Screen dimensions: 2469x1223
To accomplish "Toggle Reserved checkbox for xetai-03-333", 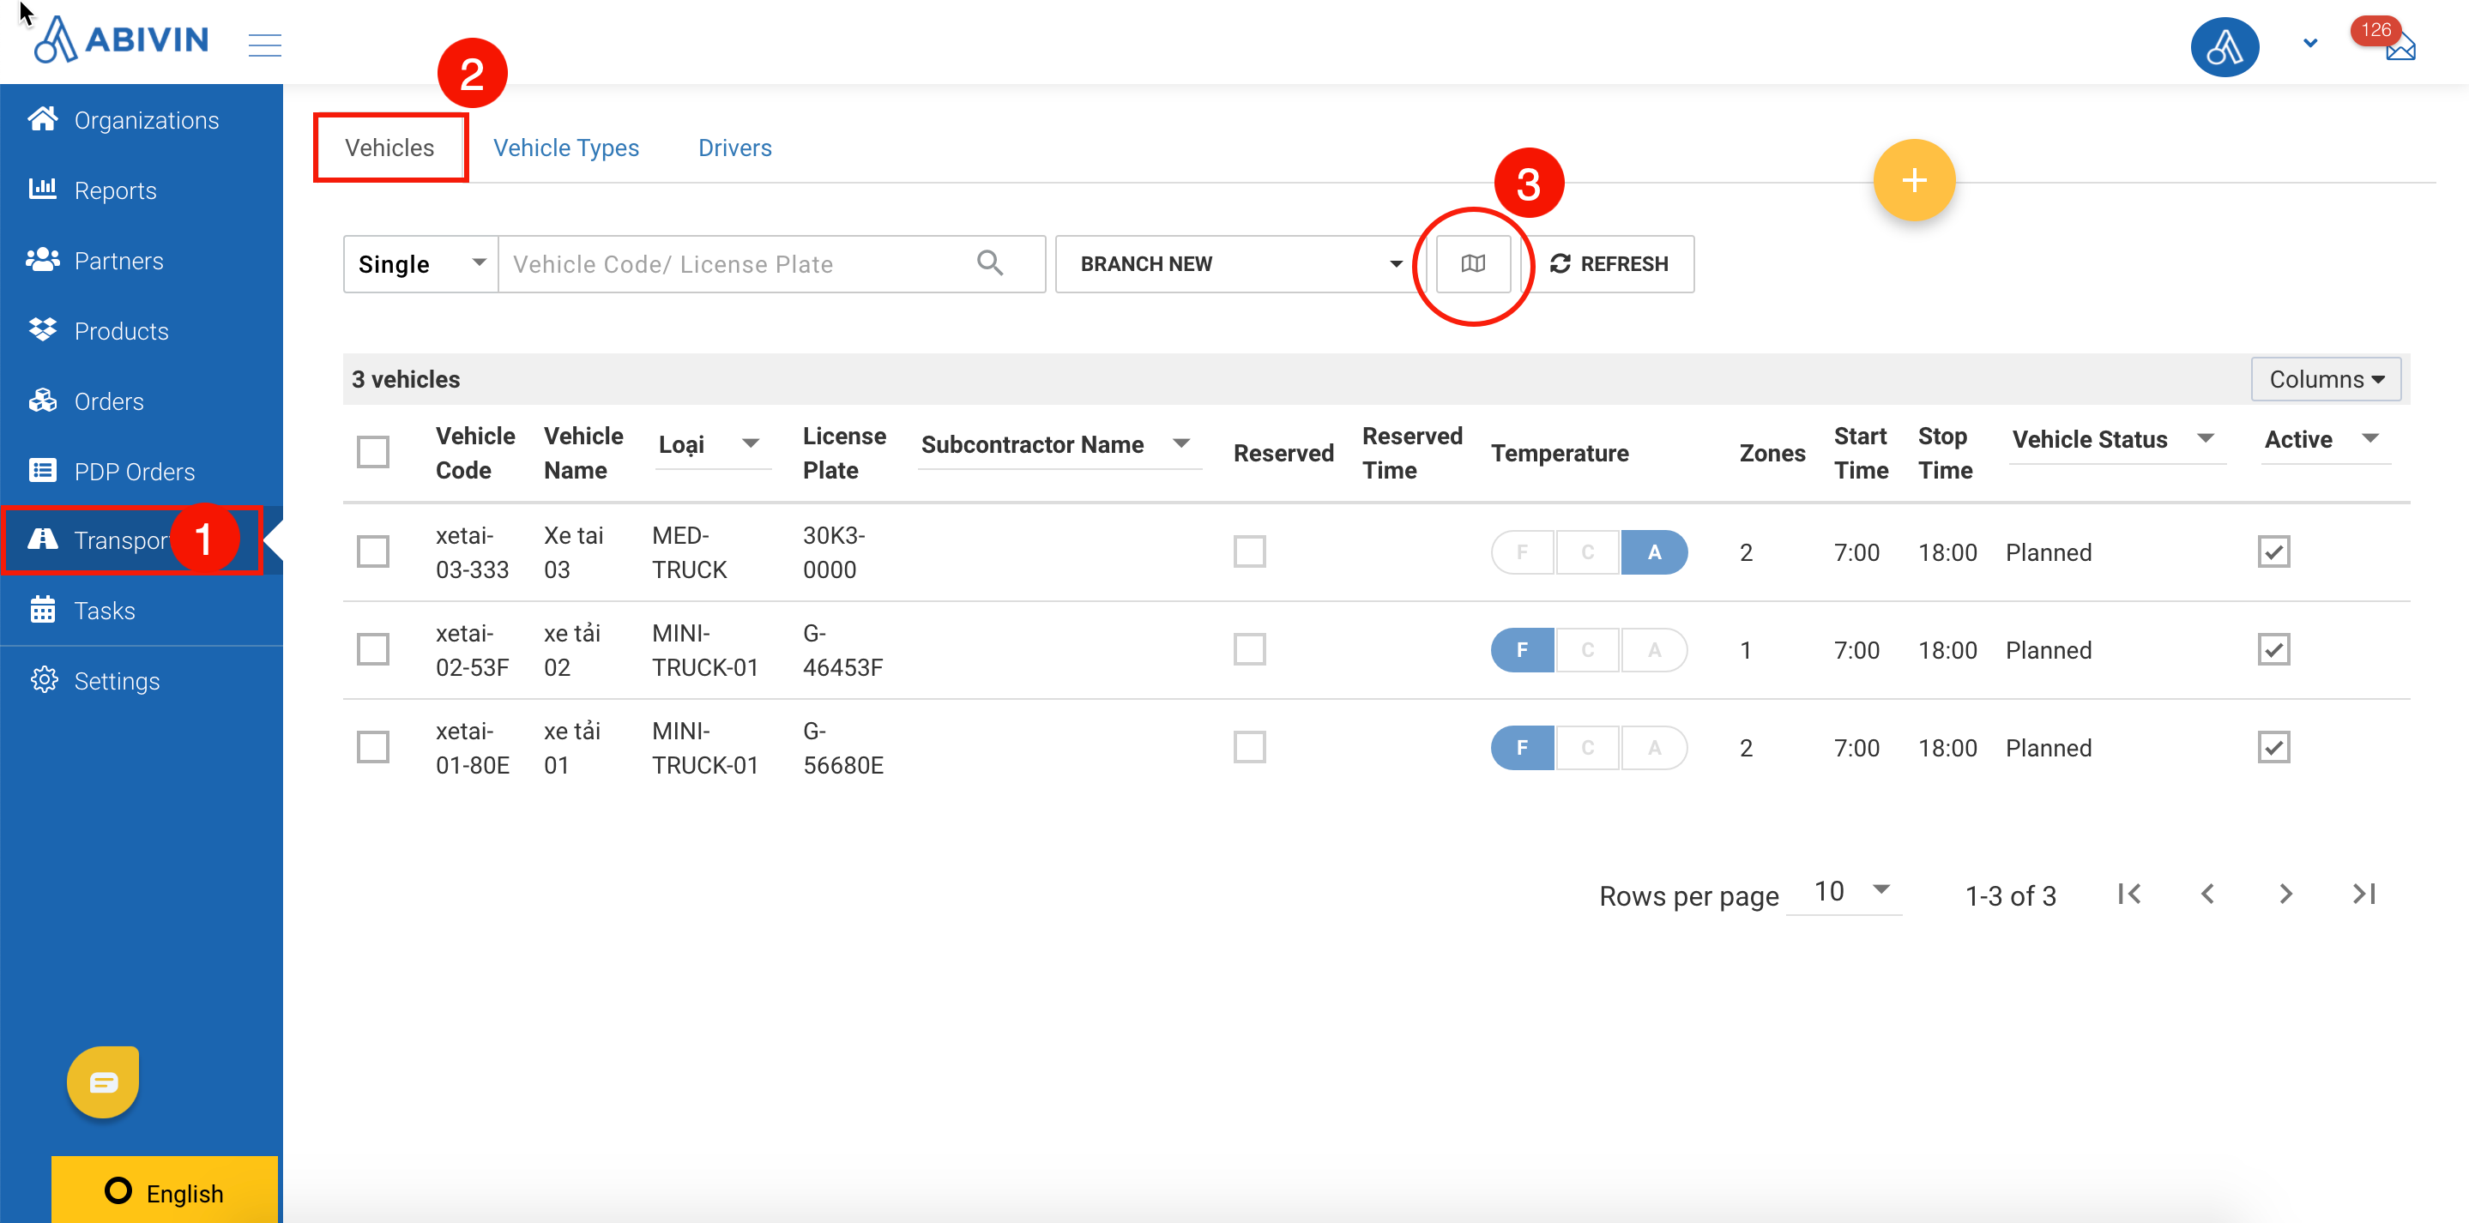I will [x=1249, y=551].
